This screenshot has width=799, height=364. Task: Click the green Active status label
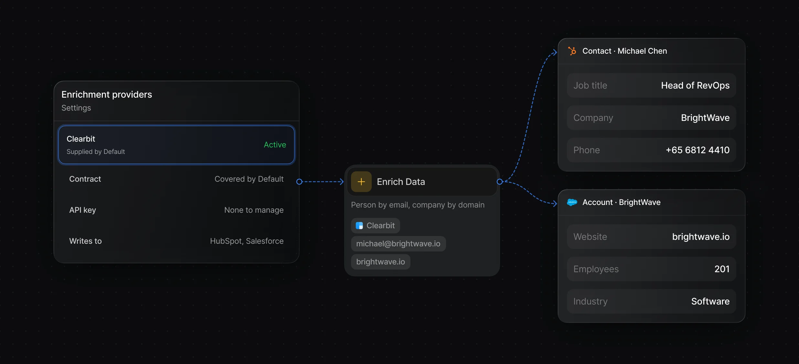click(x=275, y=145)
